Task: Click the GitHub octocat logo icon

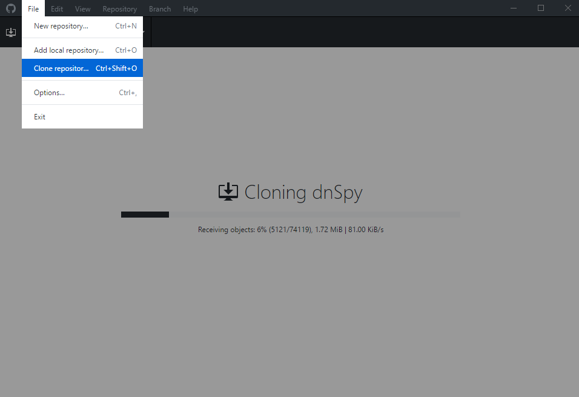Action: pos(11,8)
